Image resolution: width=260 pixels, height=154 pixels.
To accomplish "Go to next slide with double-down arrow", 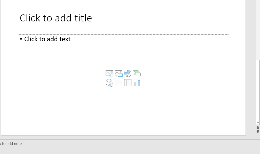I will tap(258, 132).
